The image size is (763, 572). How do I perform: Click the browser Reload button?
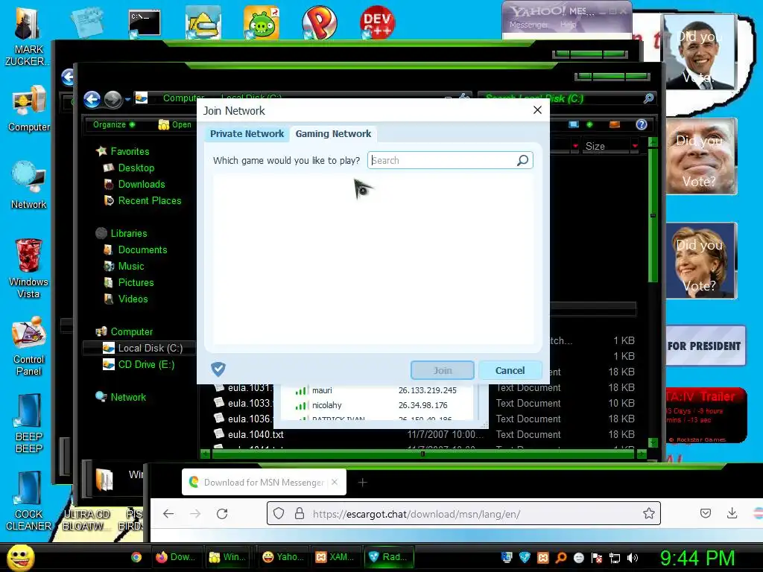[222, 514]
